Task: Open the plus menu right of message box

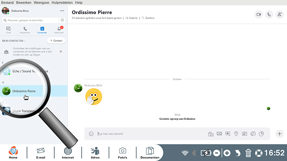Action: point(279,134)
